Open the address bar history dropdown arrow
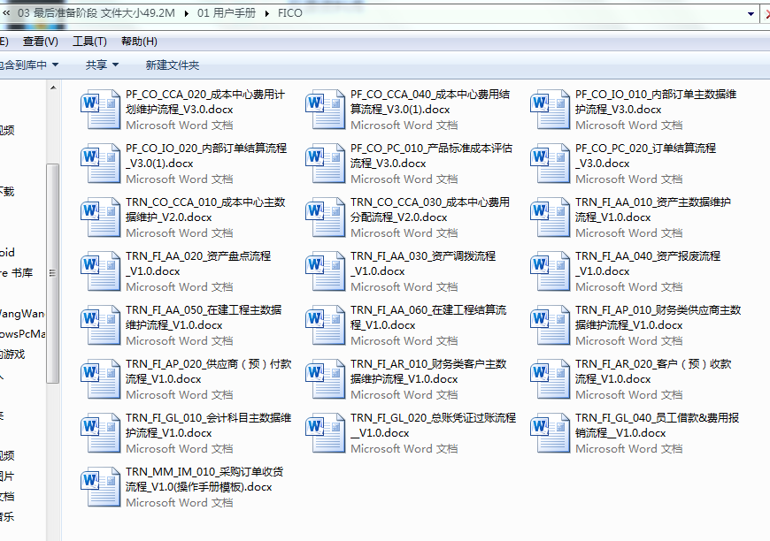 [751, 13]
